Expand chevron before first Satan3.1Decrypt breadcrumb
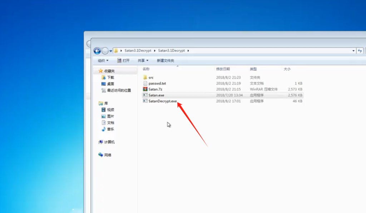The image size is (366, 213). pos(121,51)
